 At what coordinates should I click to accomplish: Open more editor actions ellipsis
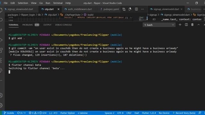pos(142,9)
